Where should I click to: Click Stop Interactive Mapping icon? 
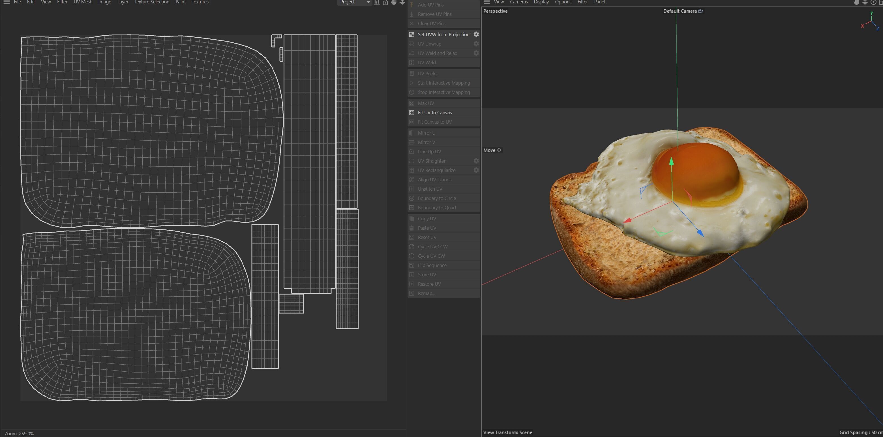(x=412, y=92)
